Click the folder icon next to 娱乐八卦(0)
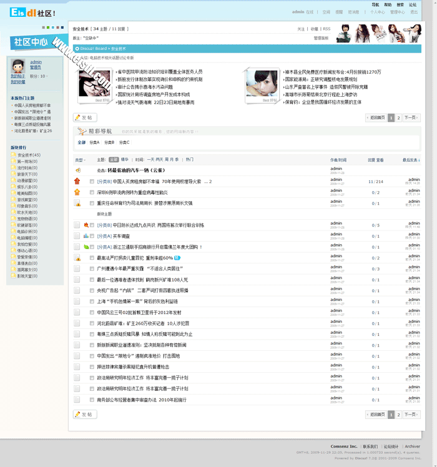Viewport: 437px width, 467px height. [x=13, y=187]
